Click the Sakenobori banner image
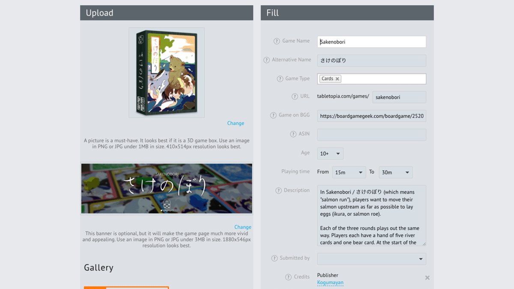The image size is (514, 289). pos(167,188)
